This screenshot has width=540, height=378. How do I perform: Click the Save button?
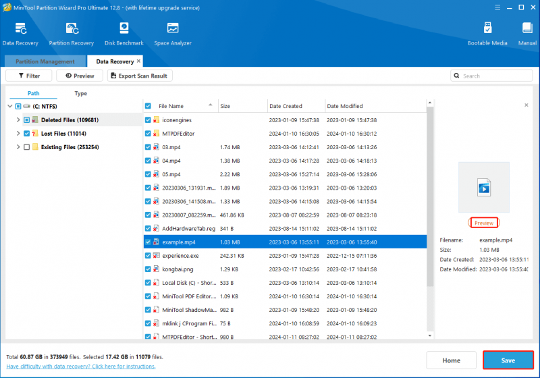point(508,360)
